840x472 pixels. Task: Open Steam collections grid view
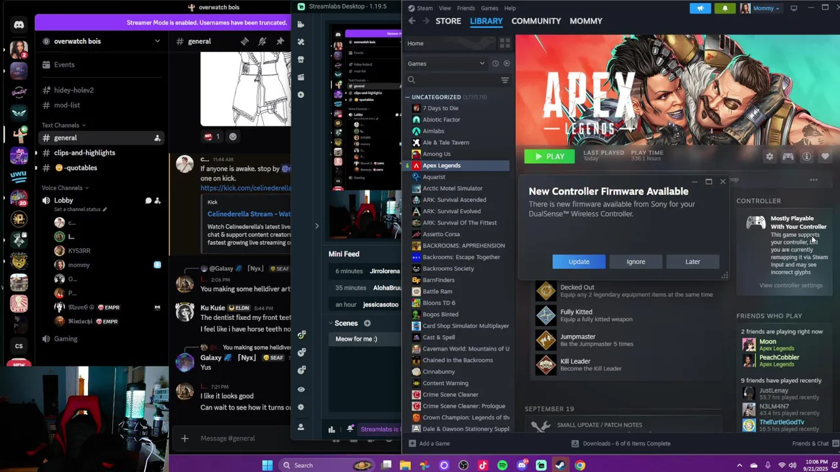point(505,43)
